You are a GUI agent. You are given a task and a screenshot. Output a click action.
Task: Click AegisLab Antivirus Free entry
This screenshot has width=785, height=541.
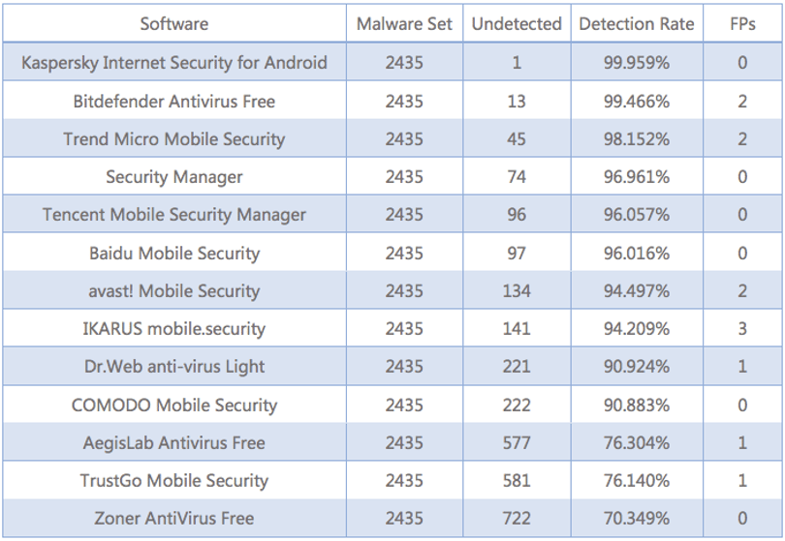click(174, 442)
